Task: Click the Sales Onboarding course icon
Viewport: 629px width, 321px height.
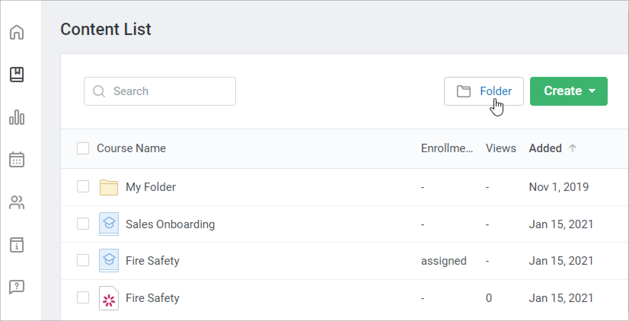Action: click(x=109, y=224)
